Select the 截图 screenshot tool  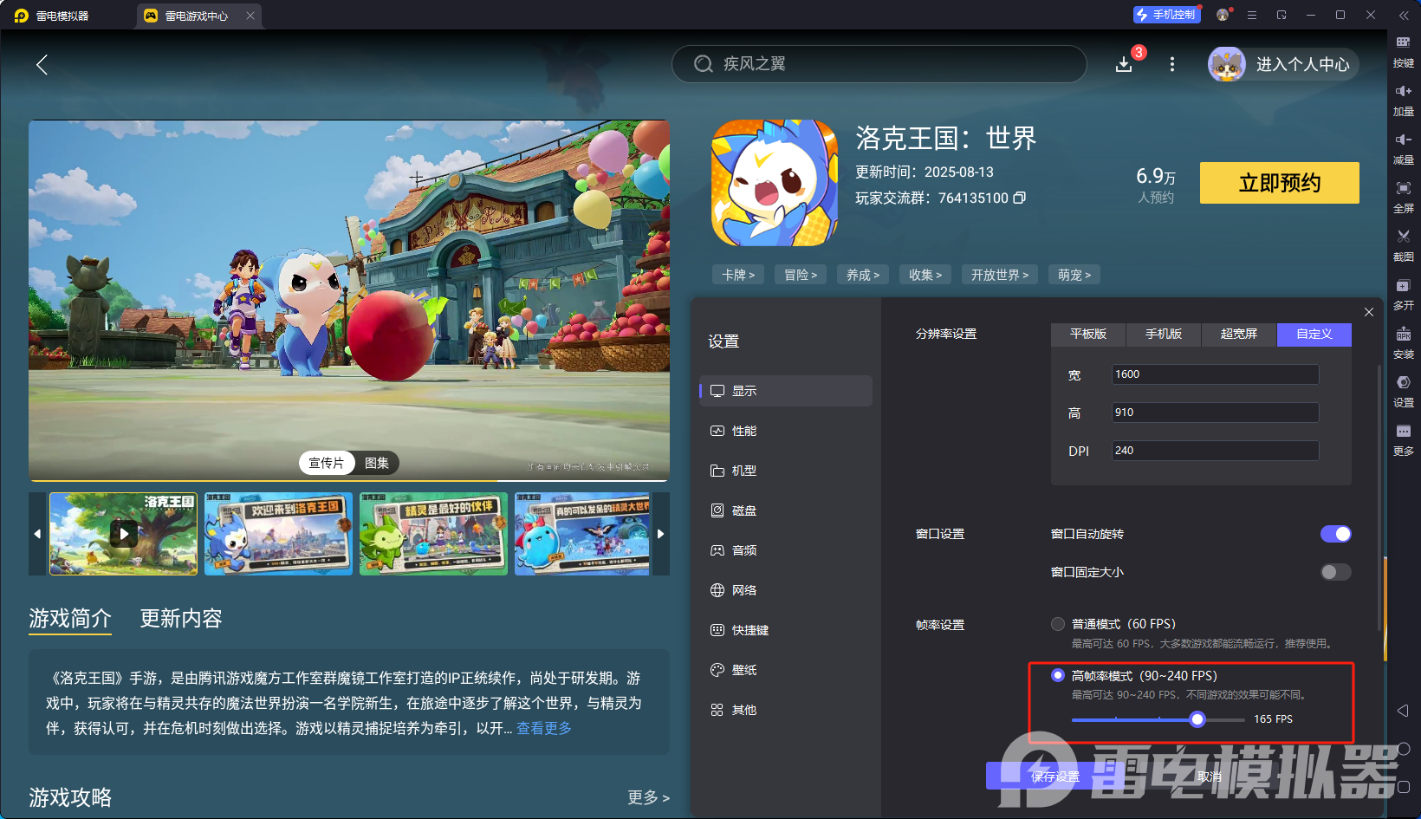tap(1404, 245)
